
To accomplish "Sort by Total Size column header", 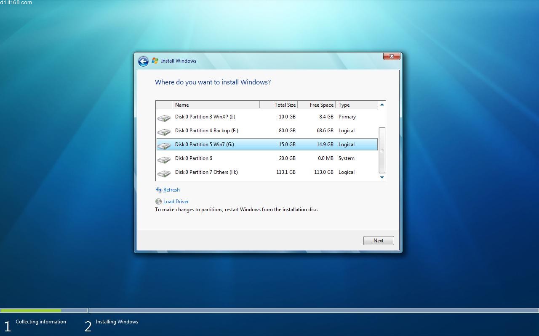I will tap(278, 105).
